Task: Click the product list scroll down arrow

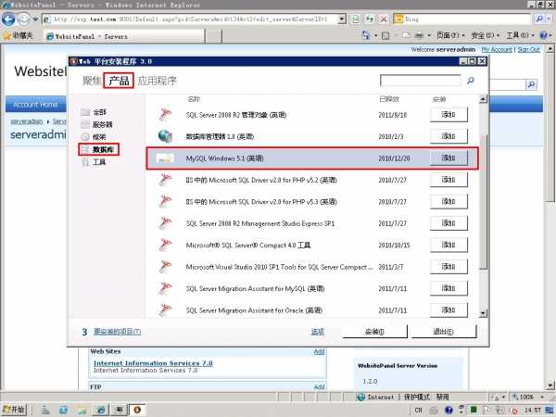Action: point(483,313)
